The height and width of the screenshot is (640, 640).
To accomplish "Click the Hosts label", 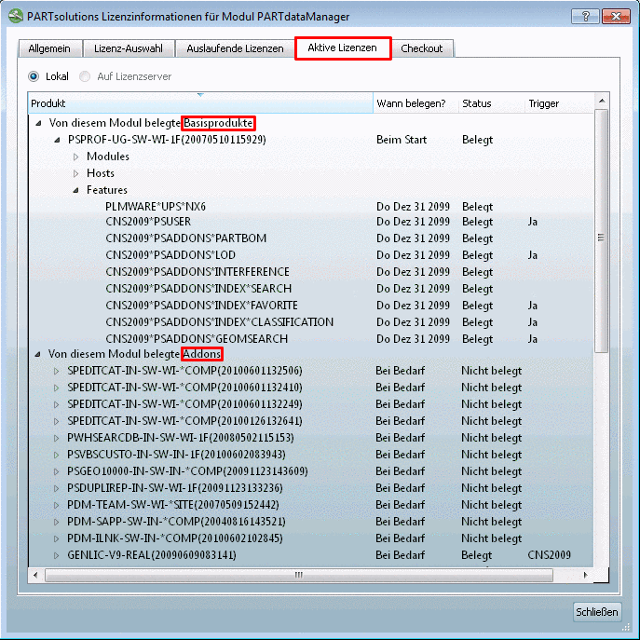I will coord(101,173).
